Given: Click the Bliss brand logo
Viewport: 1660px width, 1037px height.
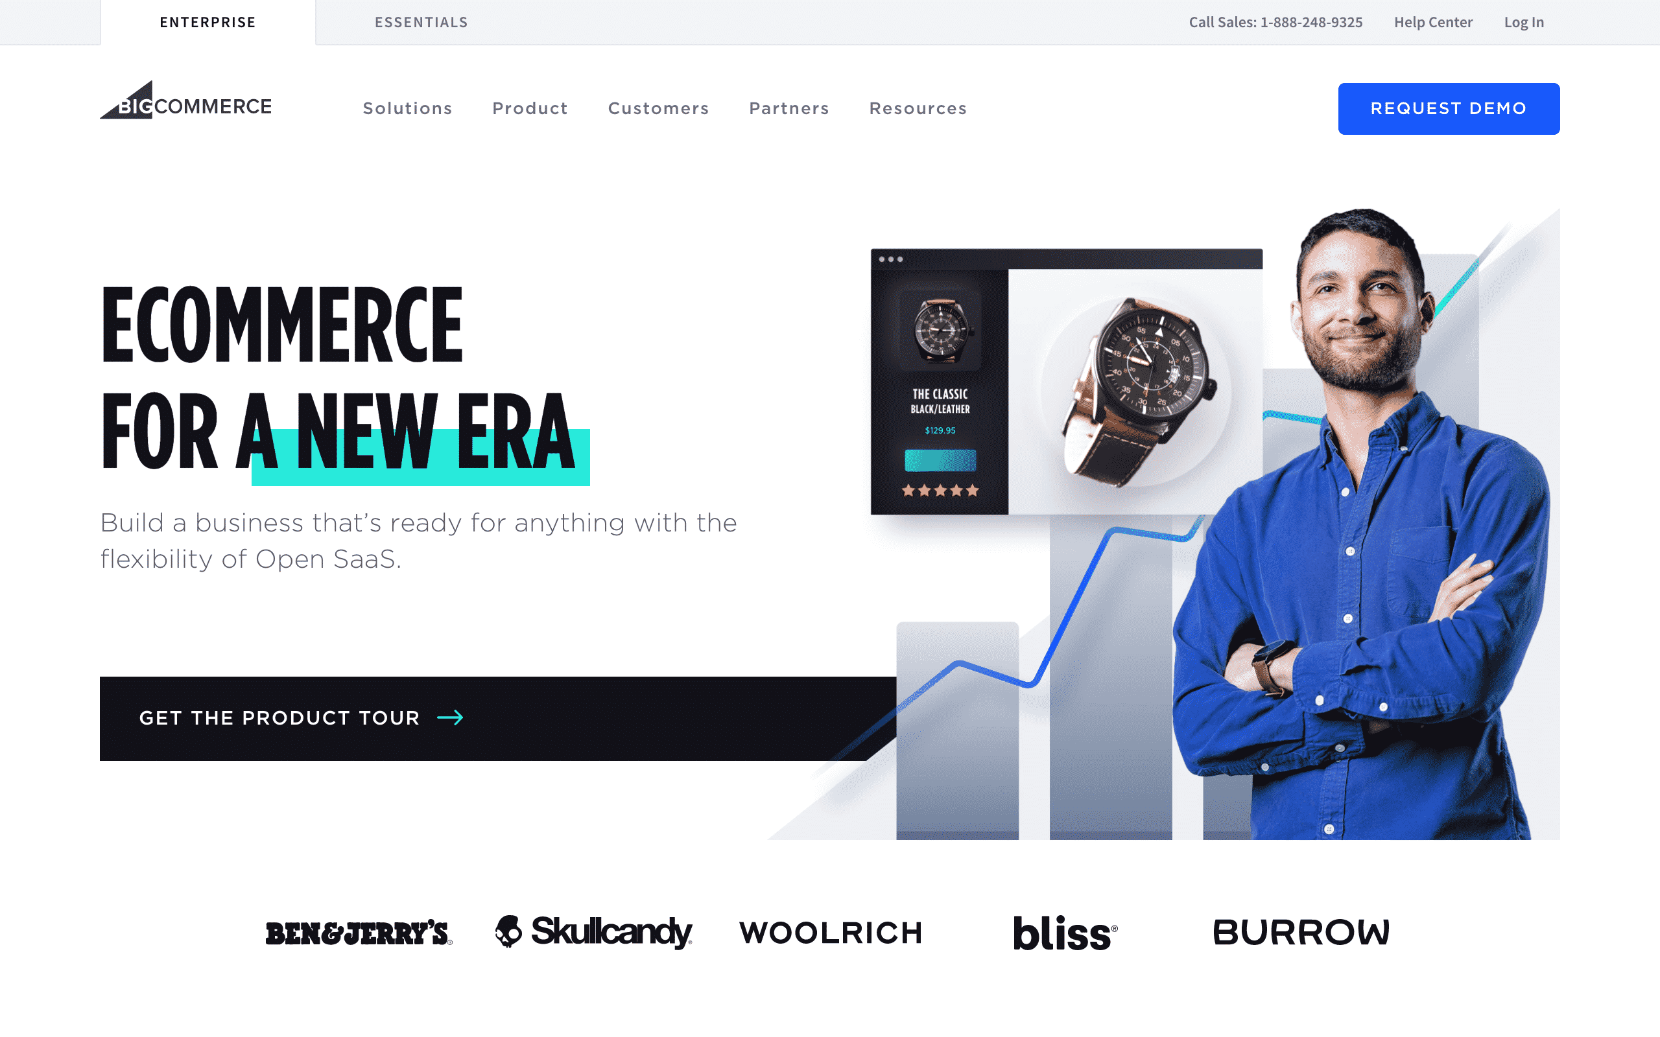Looking at the screenshot, I should [1062, 932].
